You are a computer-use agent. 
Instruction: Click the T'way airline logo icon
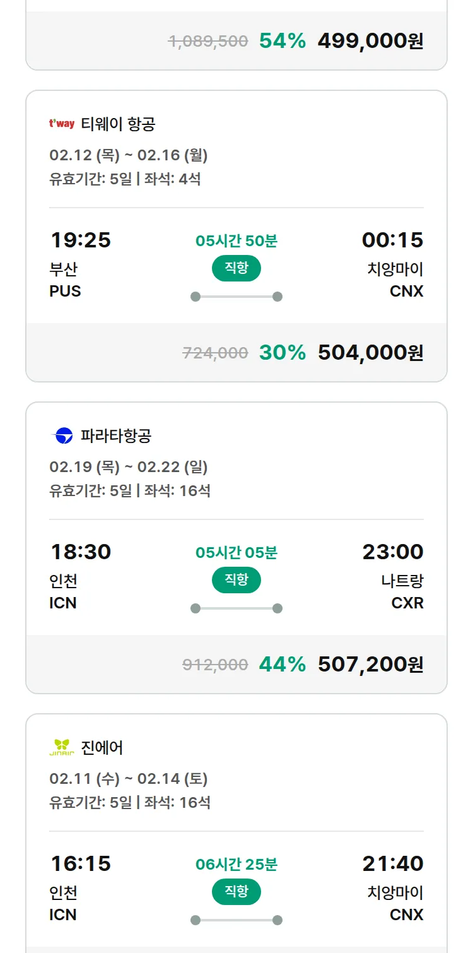coord(61,124)
